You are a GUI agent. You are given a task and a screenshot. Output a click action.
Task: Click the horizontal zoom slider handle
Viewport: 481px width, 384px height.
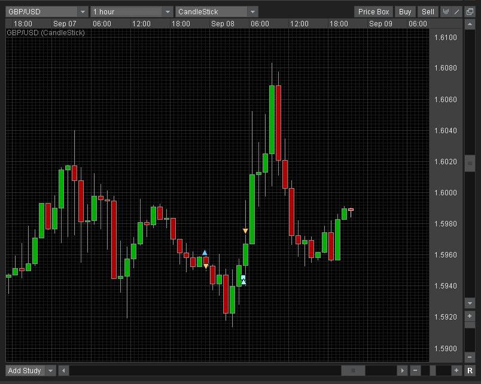(433, 371)
